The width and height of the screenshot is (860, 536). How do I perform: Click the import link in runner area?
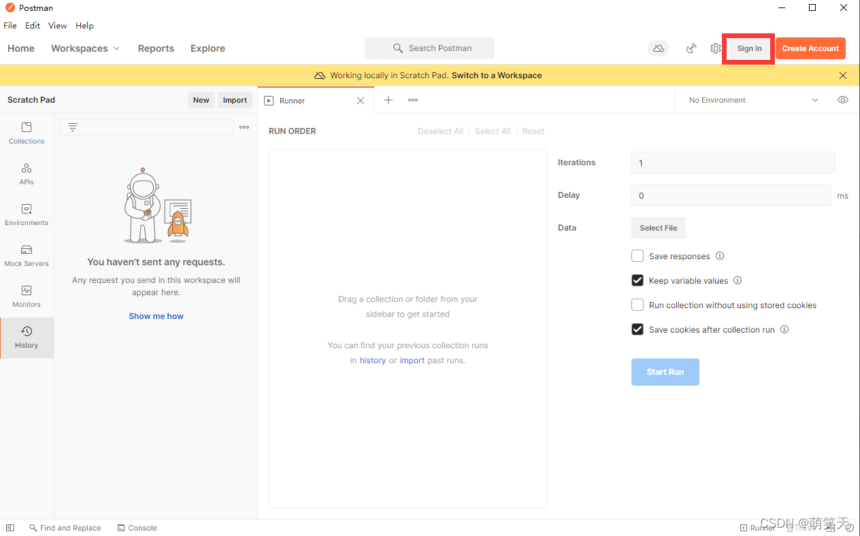[412, 361]
